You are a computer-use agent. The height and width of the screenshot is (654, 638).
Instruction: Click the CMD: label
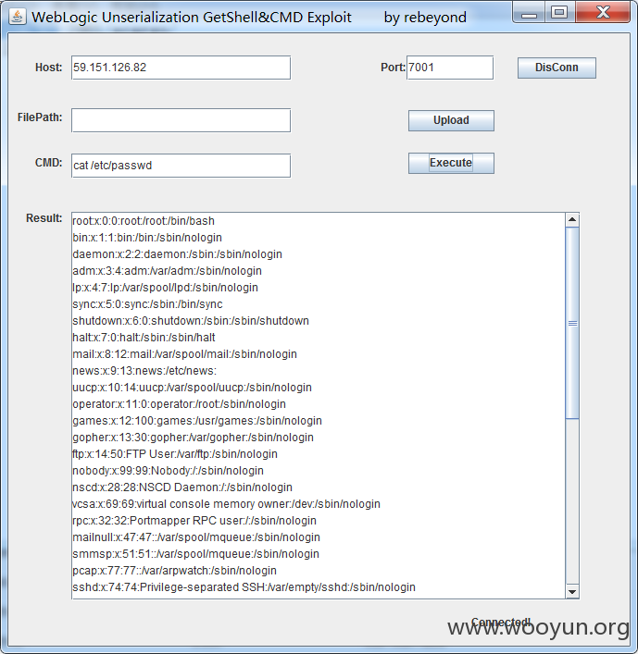tap(48, 162)
